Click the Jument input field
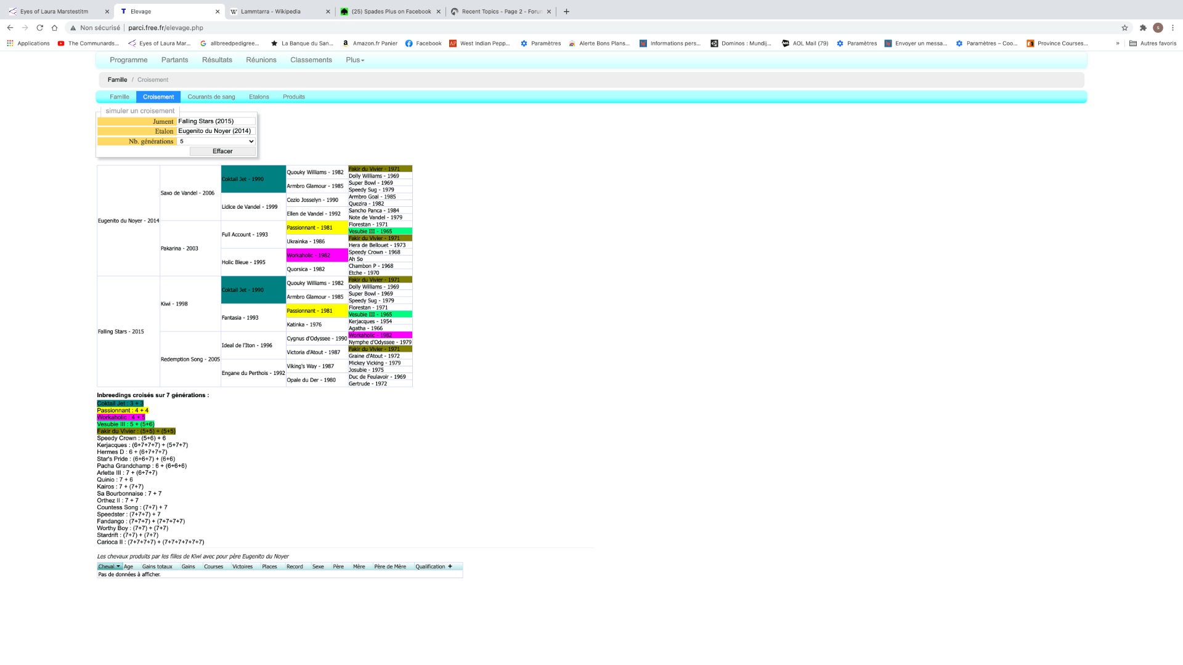 tap(216, 121)
